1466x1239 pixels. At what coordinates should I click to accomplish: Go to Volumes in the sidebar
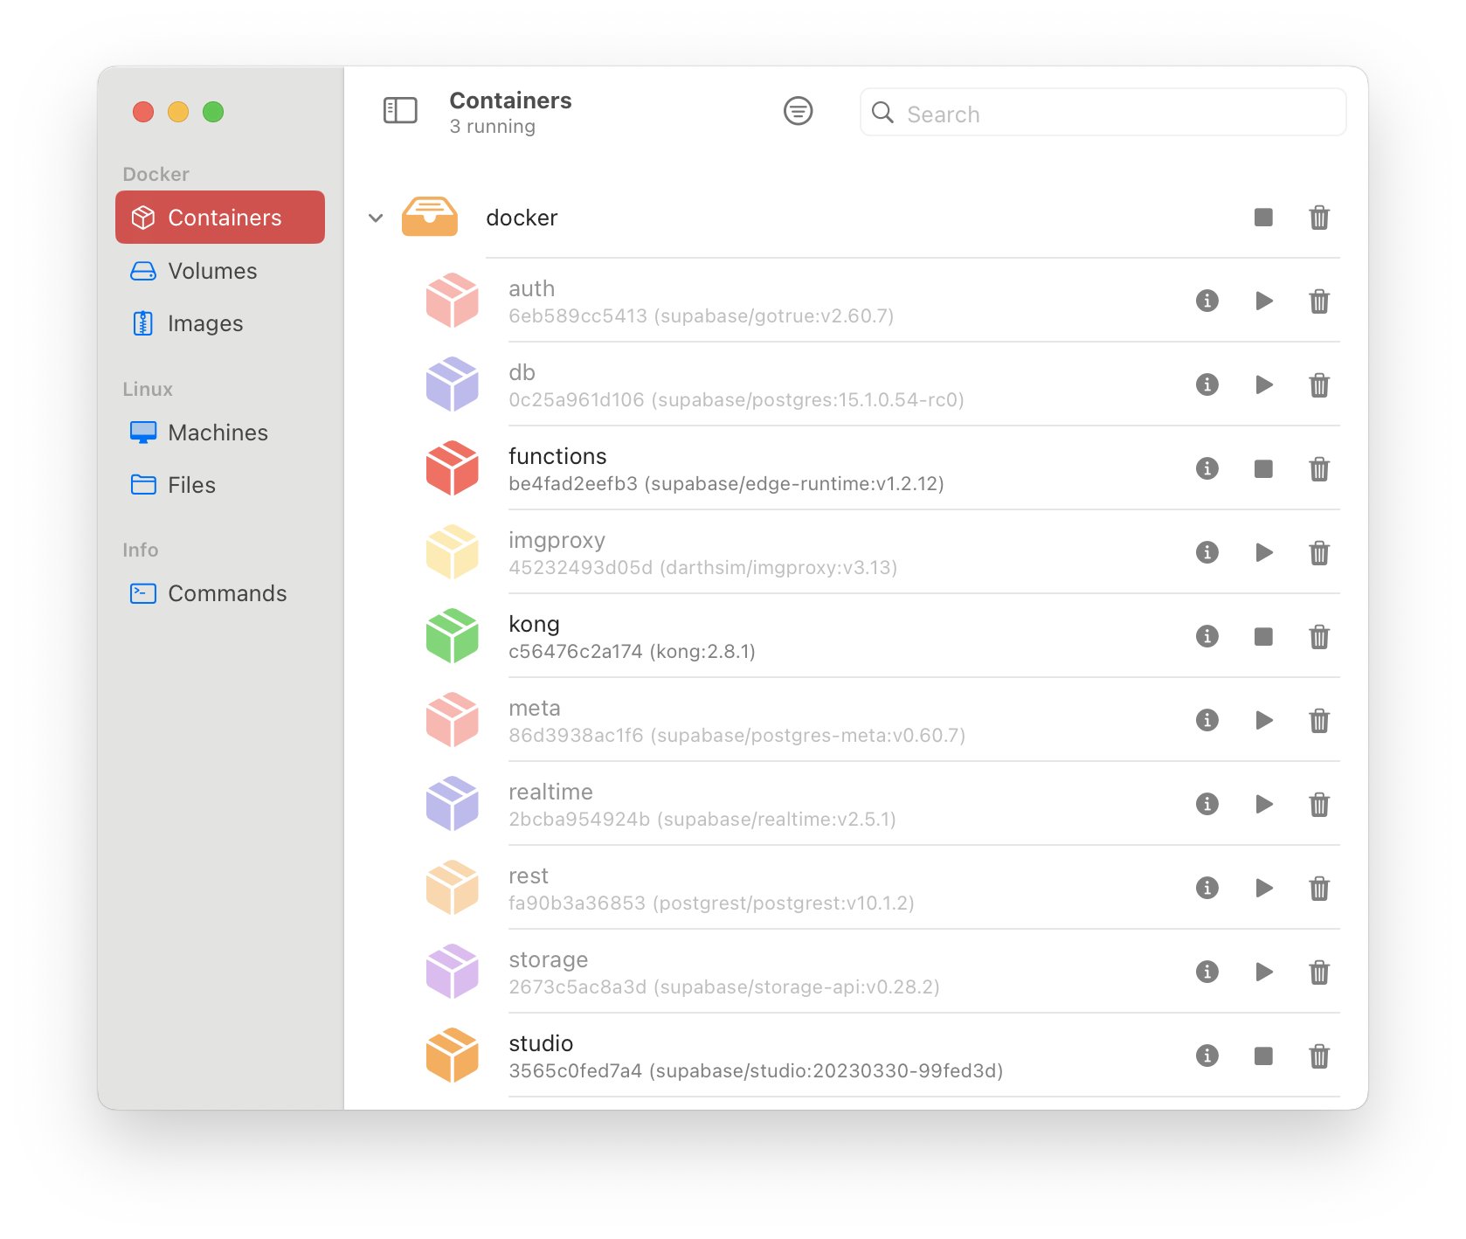pyautogui.click(x=220, y=271)
